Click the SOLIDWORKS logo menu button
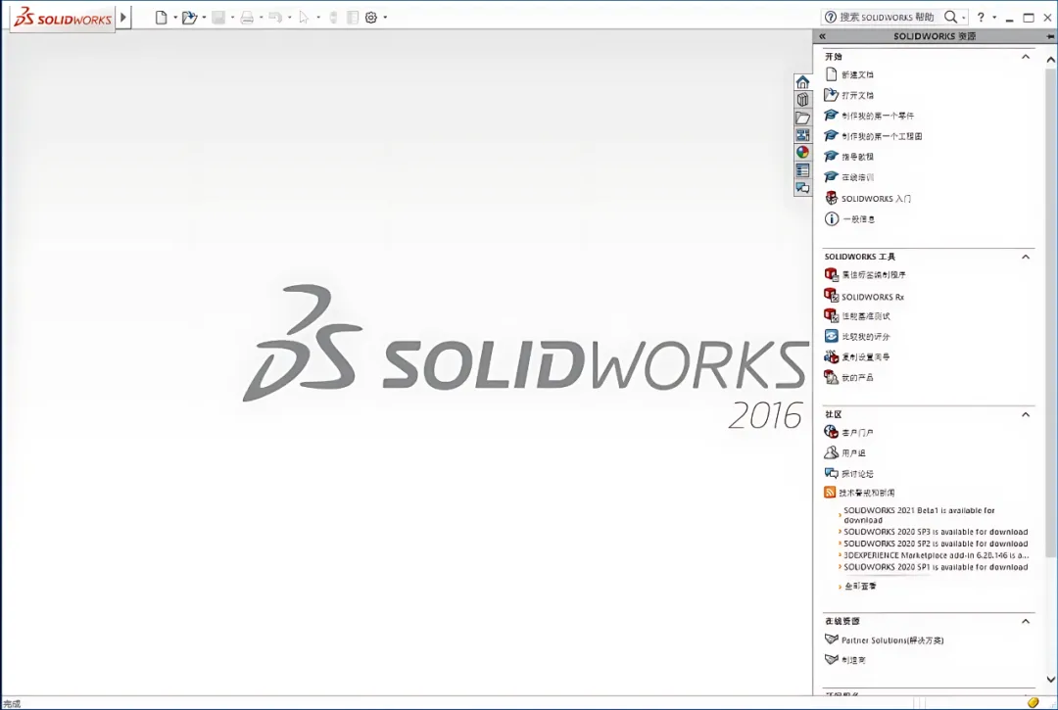 pos(63,18)
